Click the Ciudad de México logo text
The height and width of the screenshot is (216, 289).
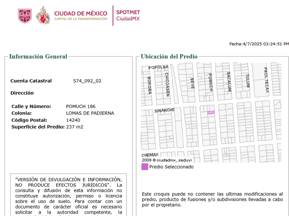81,16
